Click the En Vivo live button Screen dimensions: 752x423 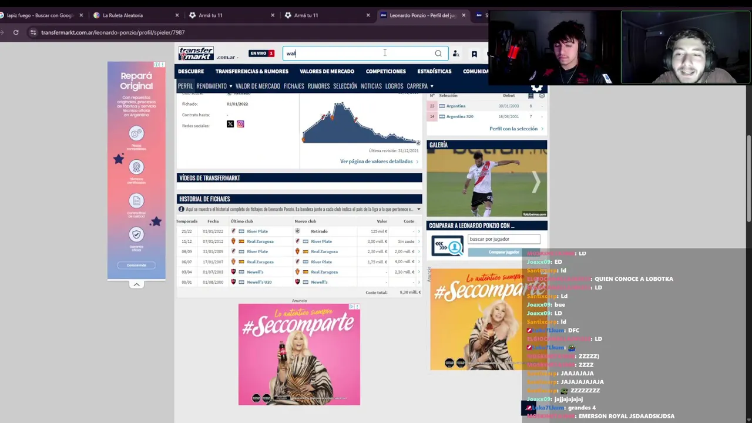[261, 53]
